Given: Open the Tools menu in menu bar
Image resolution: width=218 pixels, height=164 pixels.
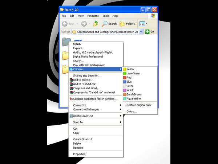Looking at the screenshot, I should (105, 16).
